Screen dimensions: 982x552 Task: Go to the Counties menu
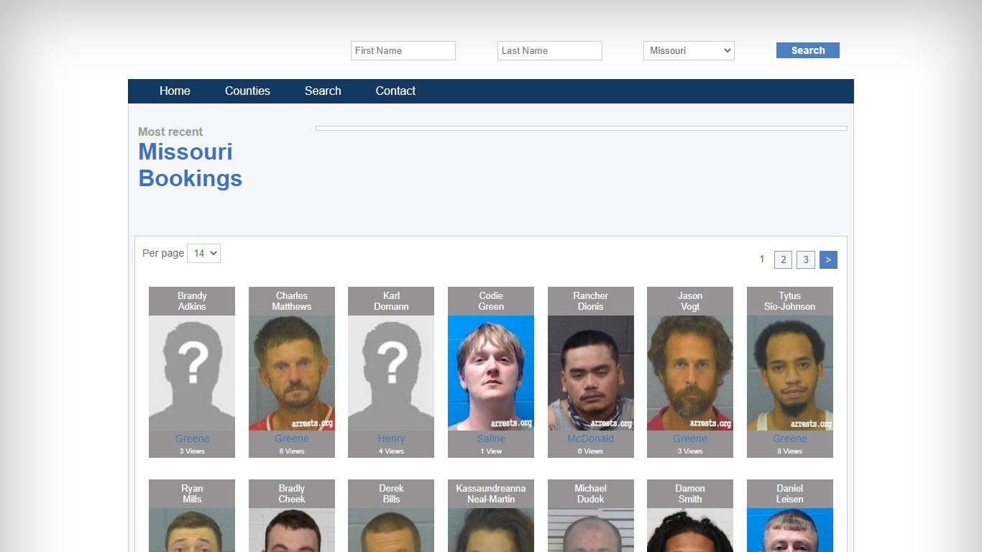point(247,91)
